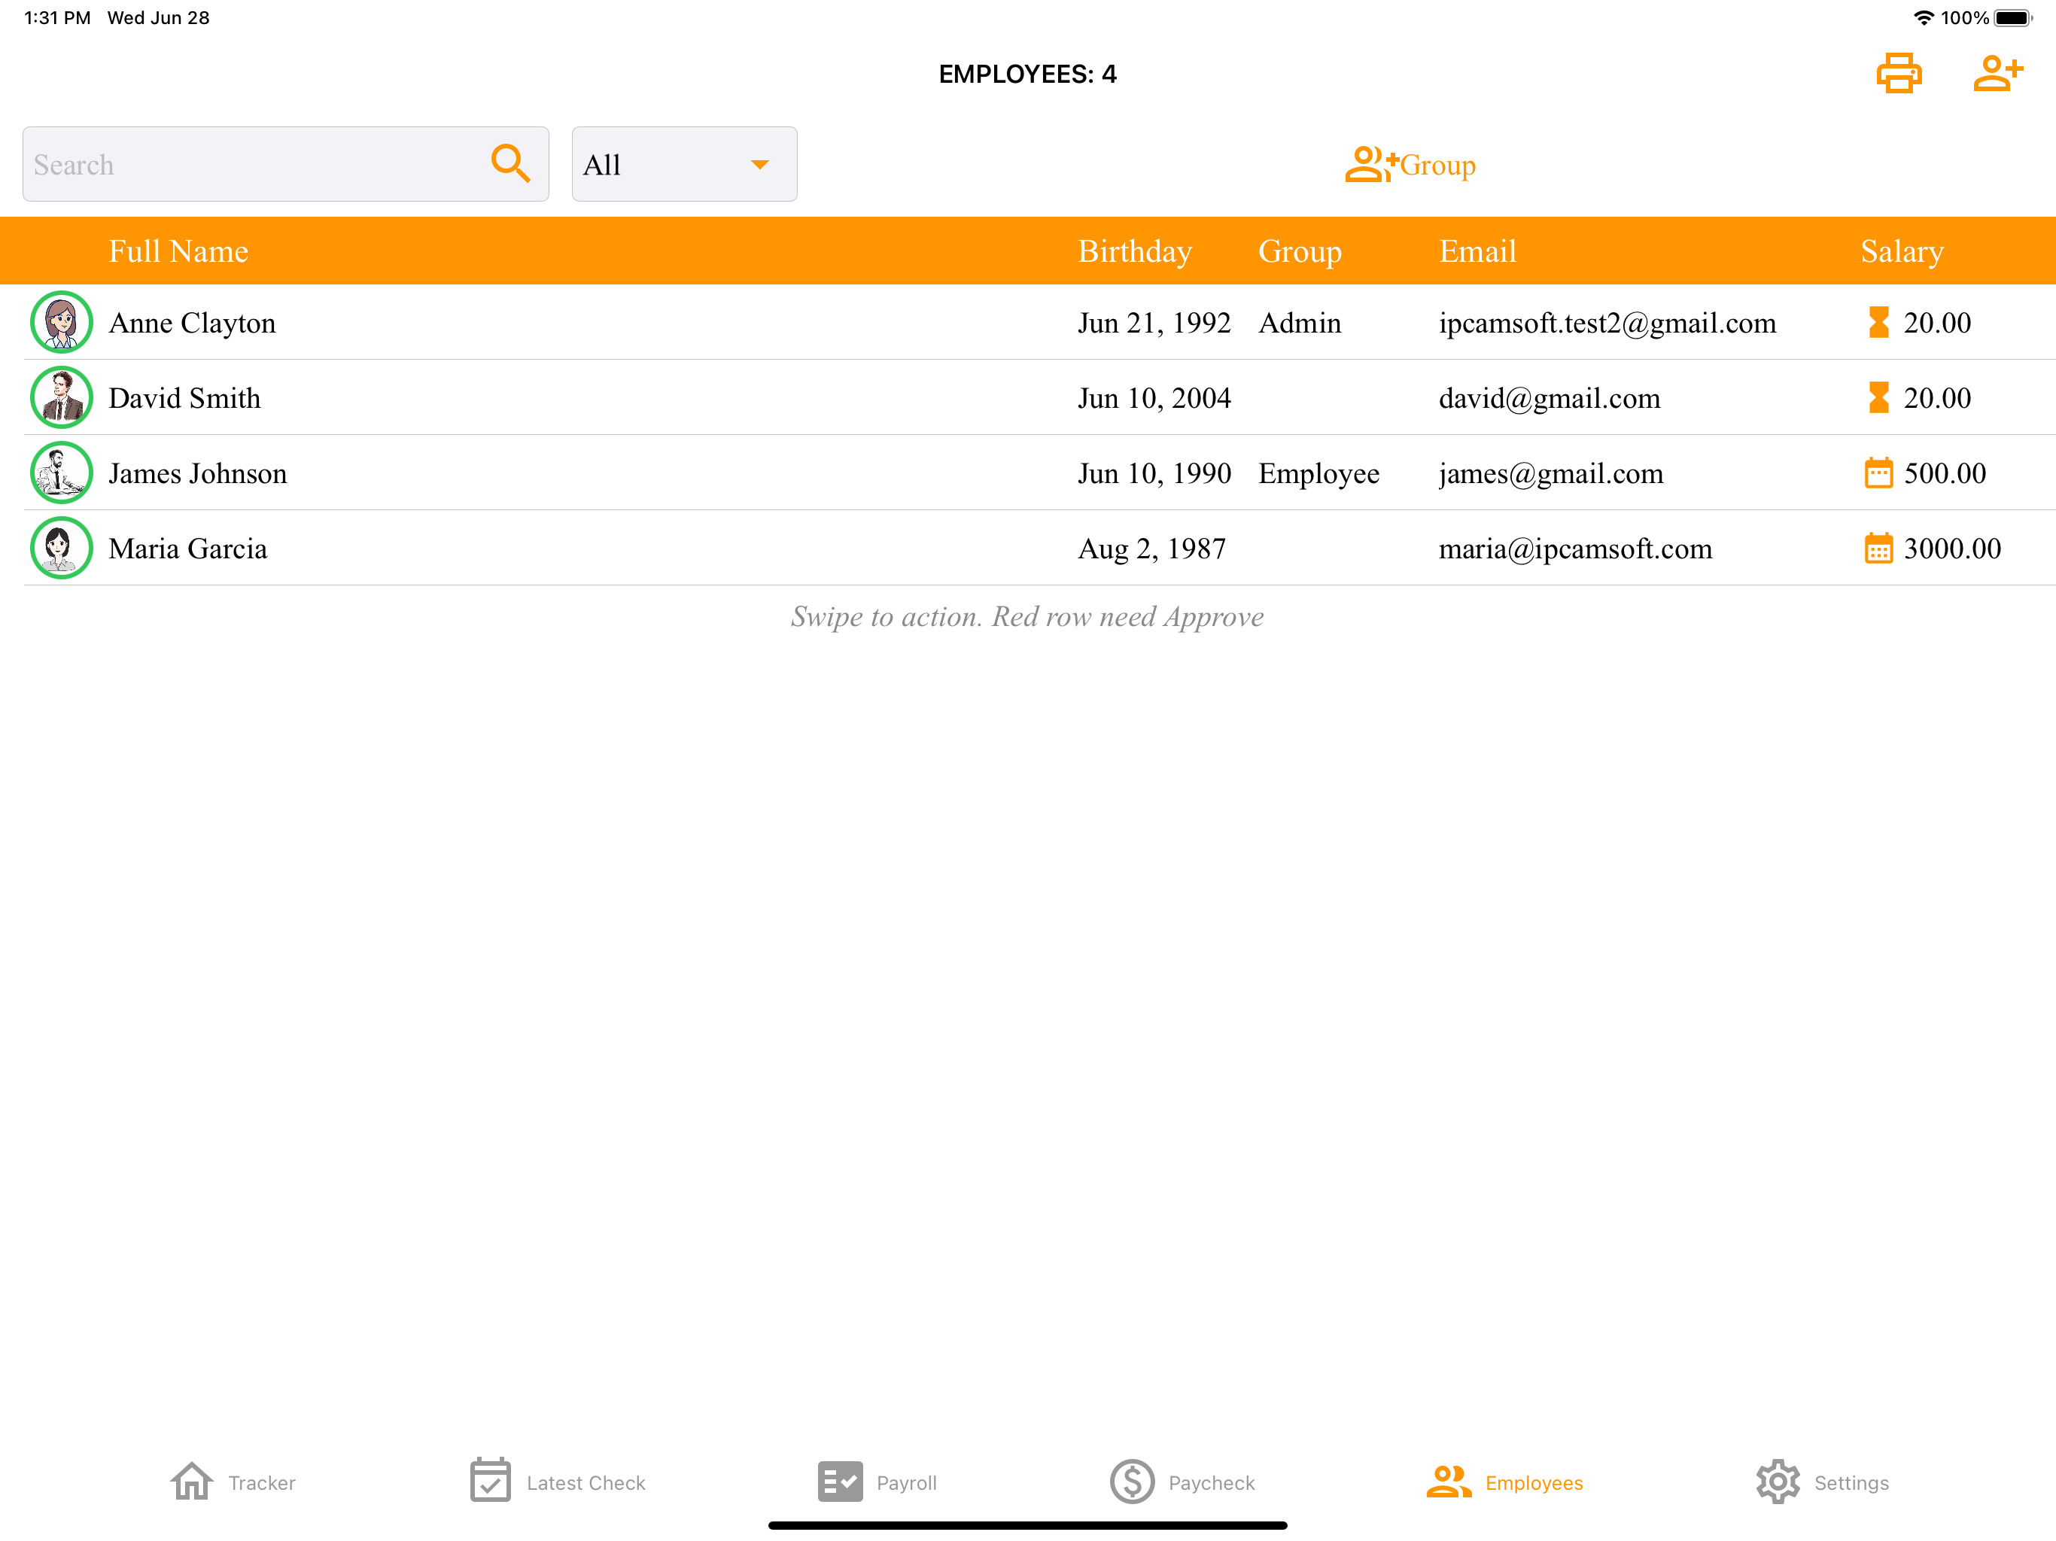Image resolution: width=2056 pixels, height=1541 pixels.
Task: Click the battery indicator in status bar
Action: (x=2013, y=17)
